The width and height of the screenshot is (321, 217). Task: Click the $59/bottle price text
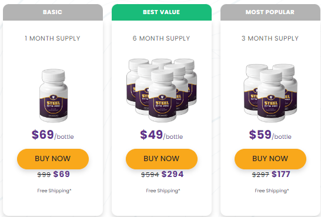tap(270, 135)
